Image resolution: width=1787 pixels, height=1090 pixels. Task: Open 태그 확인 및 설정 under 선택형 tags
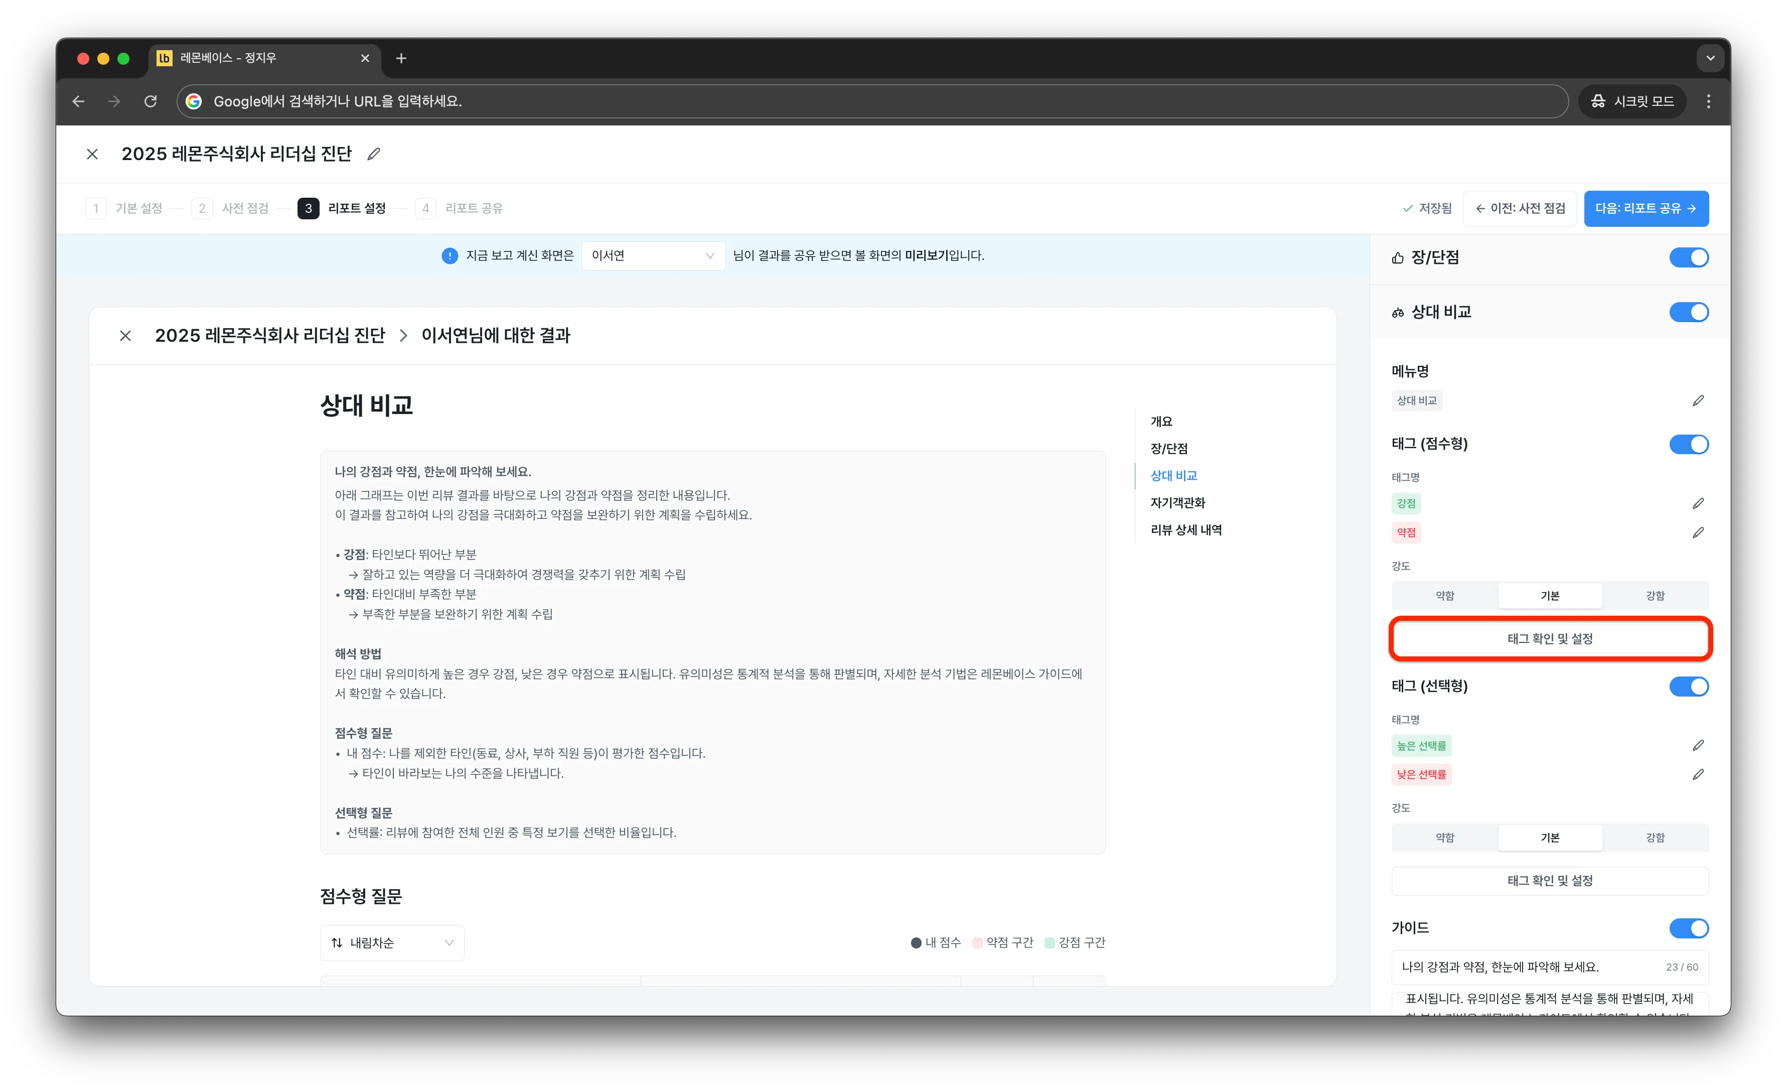[1550, 880]
